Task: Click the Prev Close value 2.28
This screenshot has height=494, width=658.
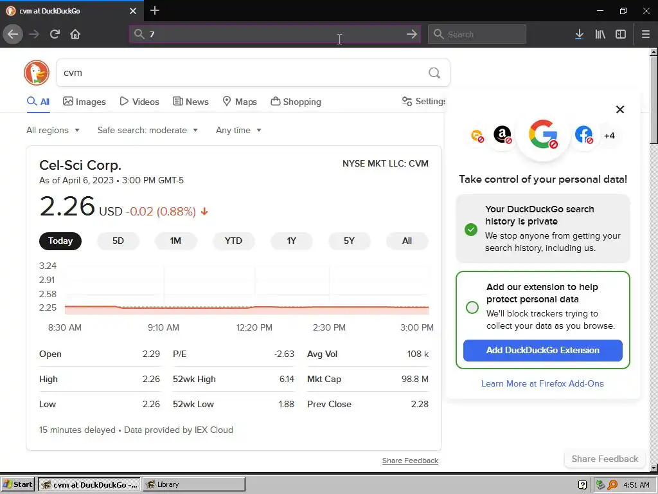Action: tap(420, 404)
